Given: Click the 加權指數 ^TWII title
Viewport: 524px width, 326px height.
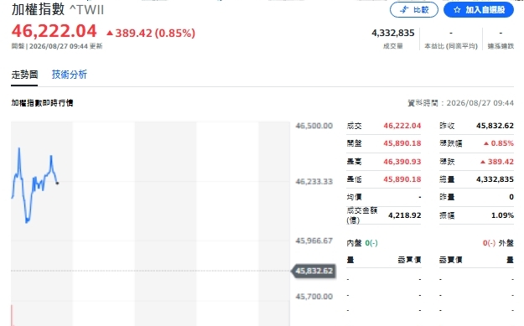Looking at the screenshot, I should pos(58,10).
